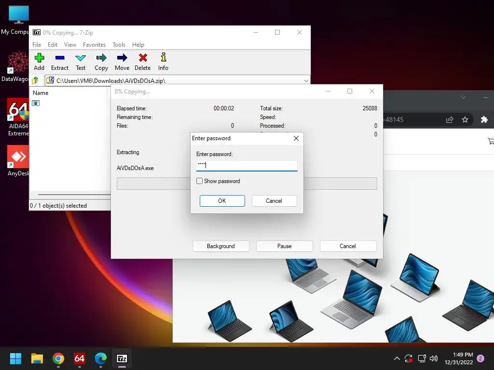Open the browser extensions puzzle icon
Screen dimensions: 494x370
tap(484, 119)
